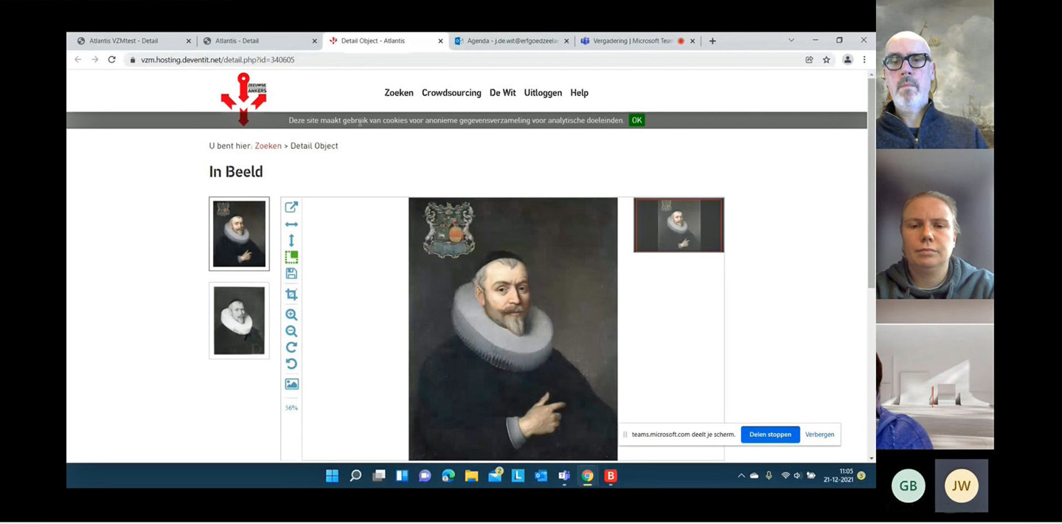Click JW participant avatar
Image resolution: width=1062 pixels, height=524 pixels.
[961, 486]
